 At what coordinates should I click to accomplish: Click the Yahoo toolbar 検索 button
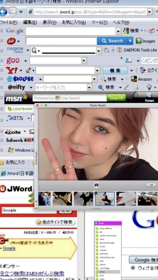pos(115,71)
